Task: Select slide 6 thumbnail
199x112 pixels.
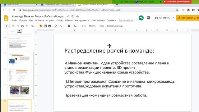Action: click(x=19, y=75)
